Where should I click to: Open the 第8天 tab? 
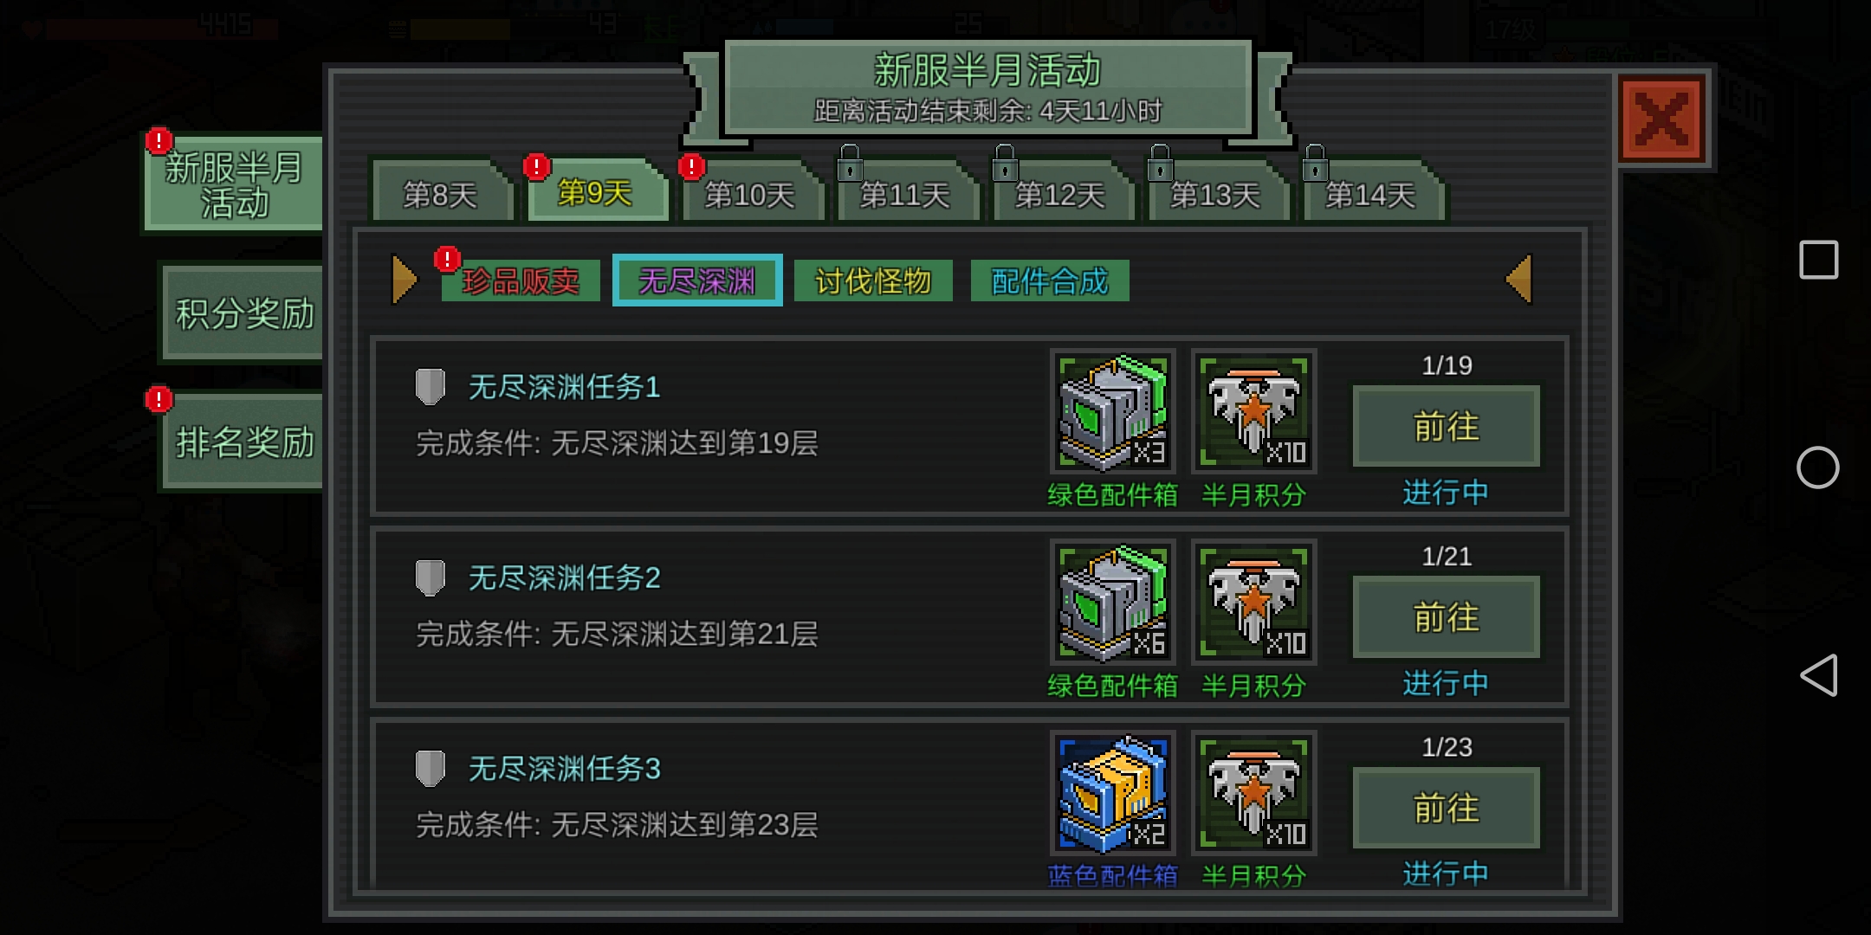[x=441, y=192]
